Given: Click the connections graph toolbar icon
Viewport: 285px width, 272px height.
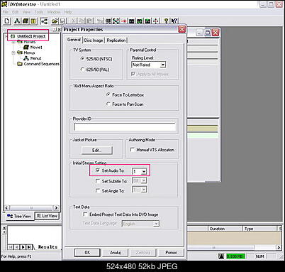Looking at the screenshot, I should click(44, 21).
